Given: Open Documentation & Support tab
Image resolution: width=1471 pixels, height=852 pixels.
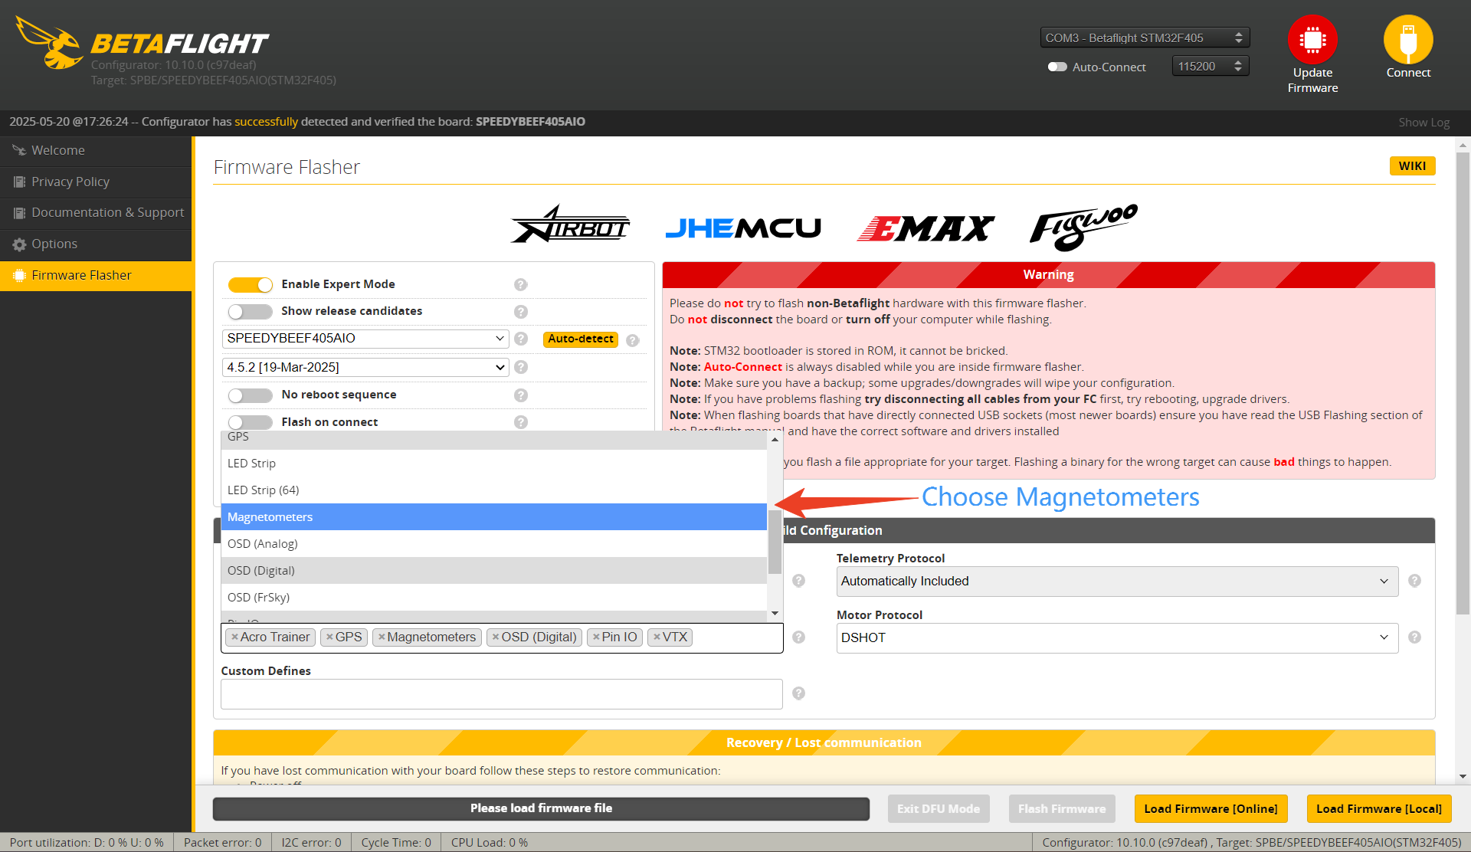Looking at the screenshot, I should [96, 213].
